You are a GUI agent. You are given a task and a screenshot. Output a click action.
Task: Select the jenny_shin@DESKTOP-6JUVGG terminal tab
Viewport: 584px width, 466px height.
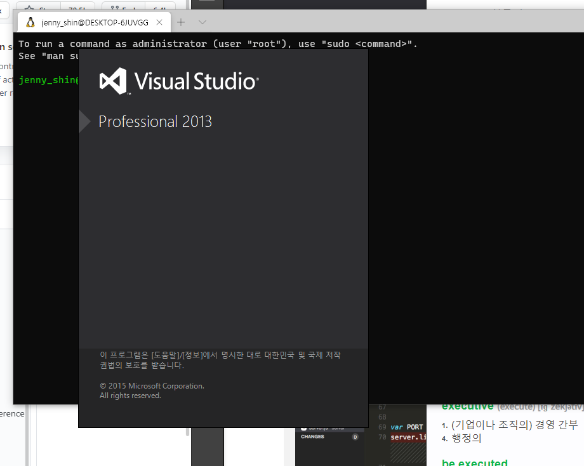(94, 22)
